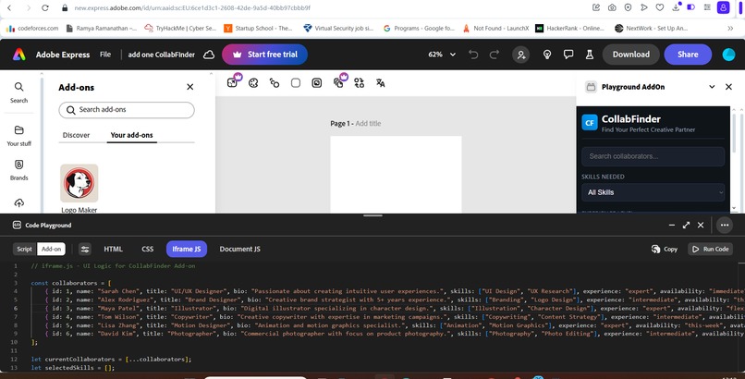Click the Share button

point(688,55)
